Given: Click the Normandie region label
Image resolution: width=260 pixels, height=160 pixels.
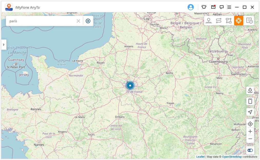Looking at the screenshot, I should [x=76, y=76].
